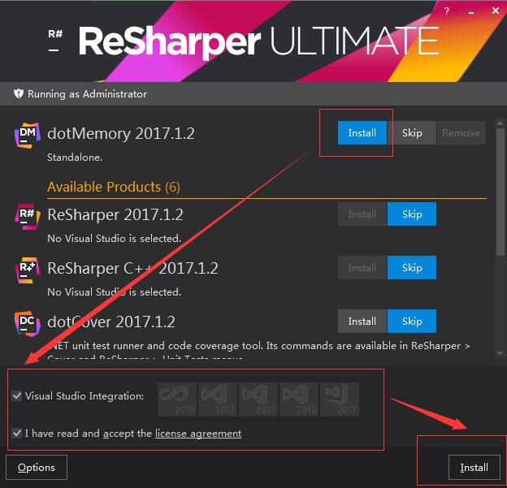Click the dotMemory product icon
The width and height of the screenshot is (507, 488).
[28, 135]
